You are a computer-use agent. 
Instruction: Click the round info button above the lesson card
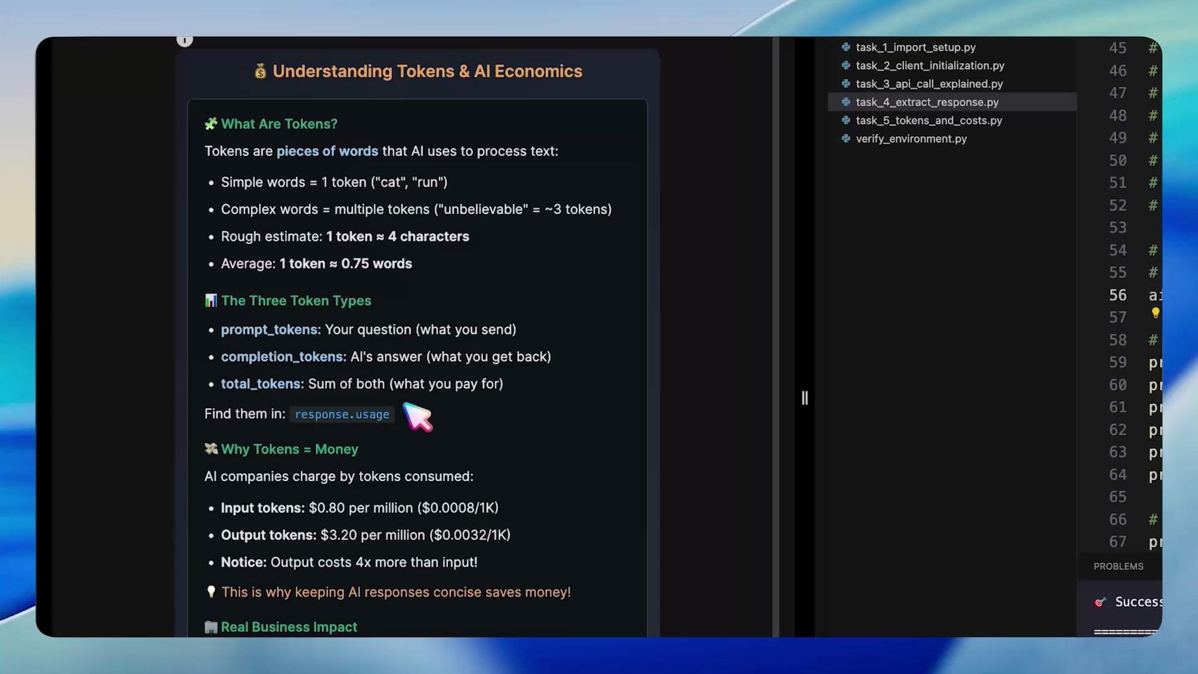[185, 41]
